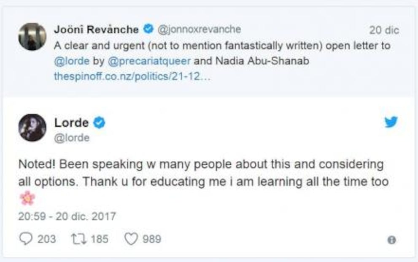This screenshot has height=262, width=418.
Task: Click the Twitter bird logo
Action: [x=391, y=122]
